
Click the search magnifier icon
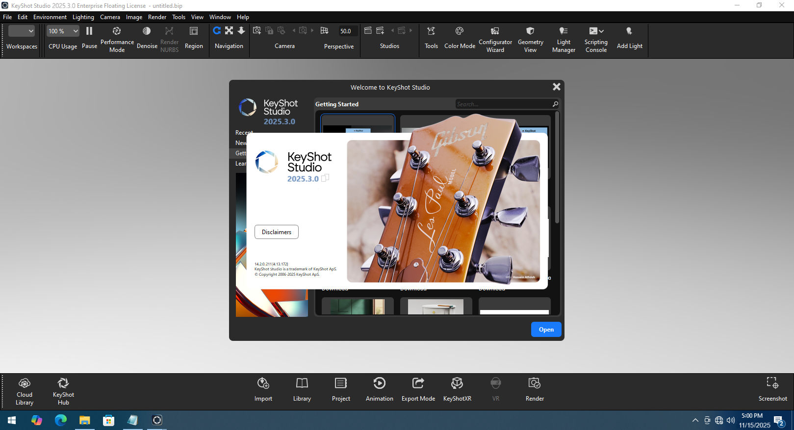click(x=555, y=104)
